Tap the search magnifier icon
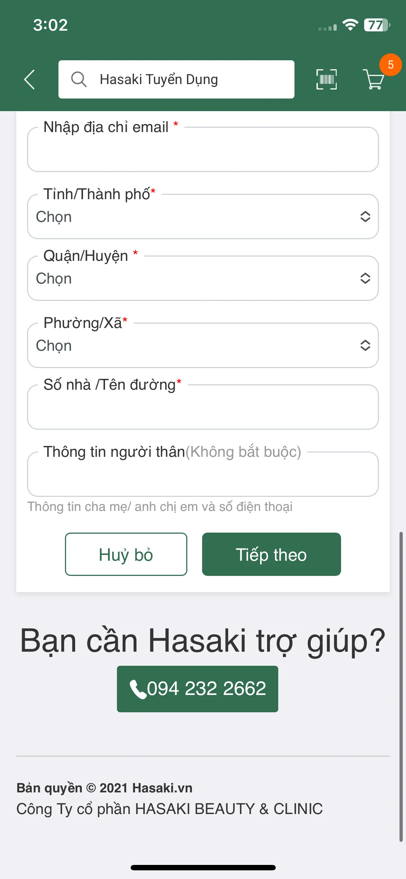 79,79
